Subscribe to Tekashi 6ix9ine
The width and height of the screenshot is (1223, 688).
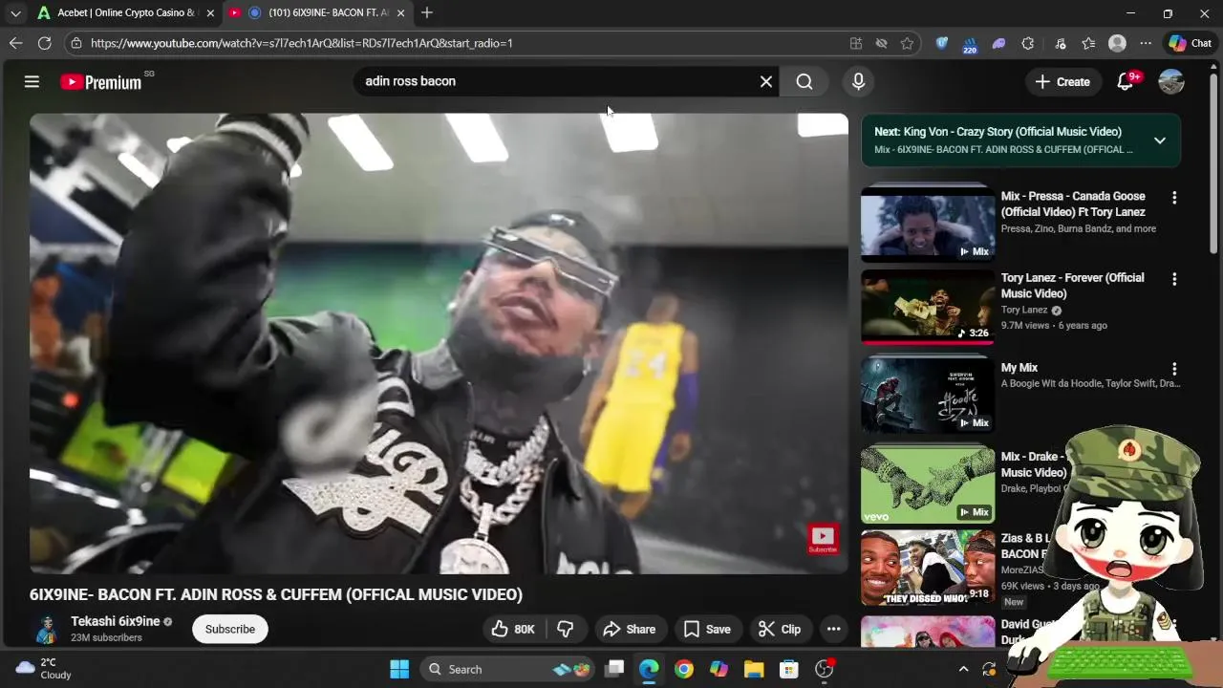(230, 629)
